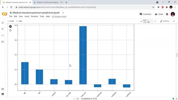178x100 pixels.
Task: Open the command palette icon at bottom left
Action: pos(3,89)
